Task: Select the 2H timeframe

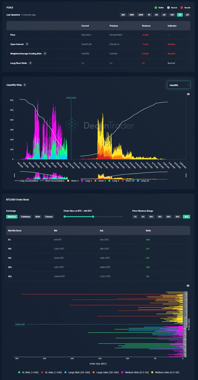Action: point(157,15)
